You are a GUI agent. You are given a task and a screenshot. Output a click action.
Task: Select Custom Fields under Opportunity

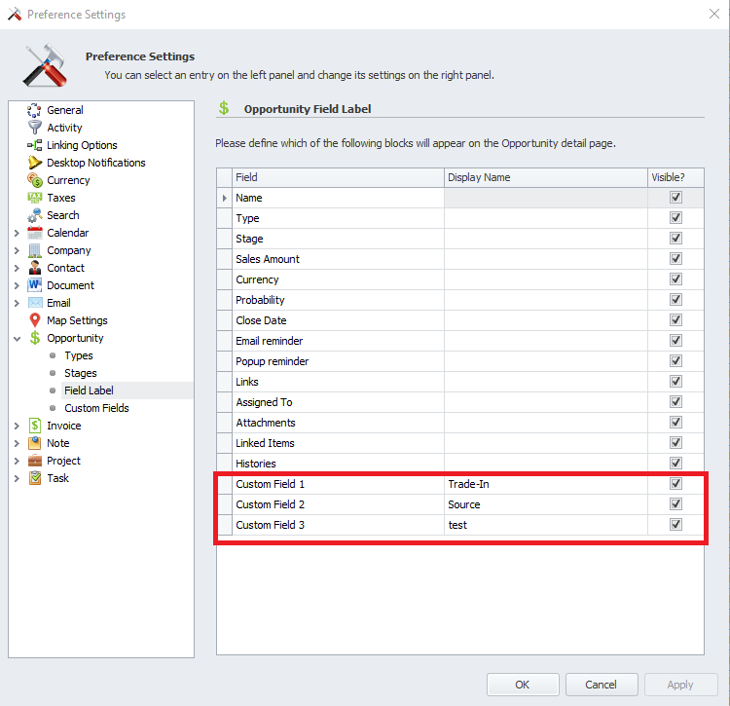coord(96,408)
